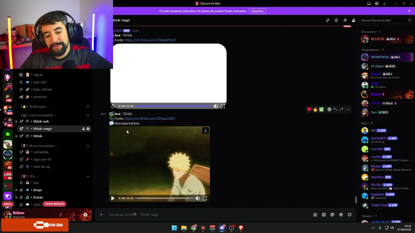React with the fire emoji
The width and height of the screenshot is (415, 233).
315,109
